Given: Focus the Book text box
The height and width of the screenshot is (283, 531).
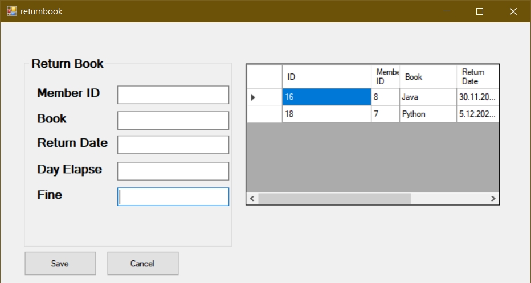Looking at the screenshot, I should click(173, 121).
